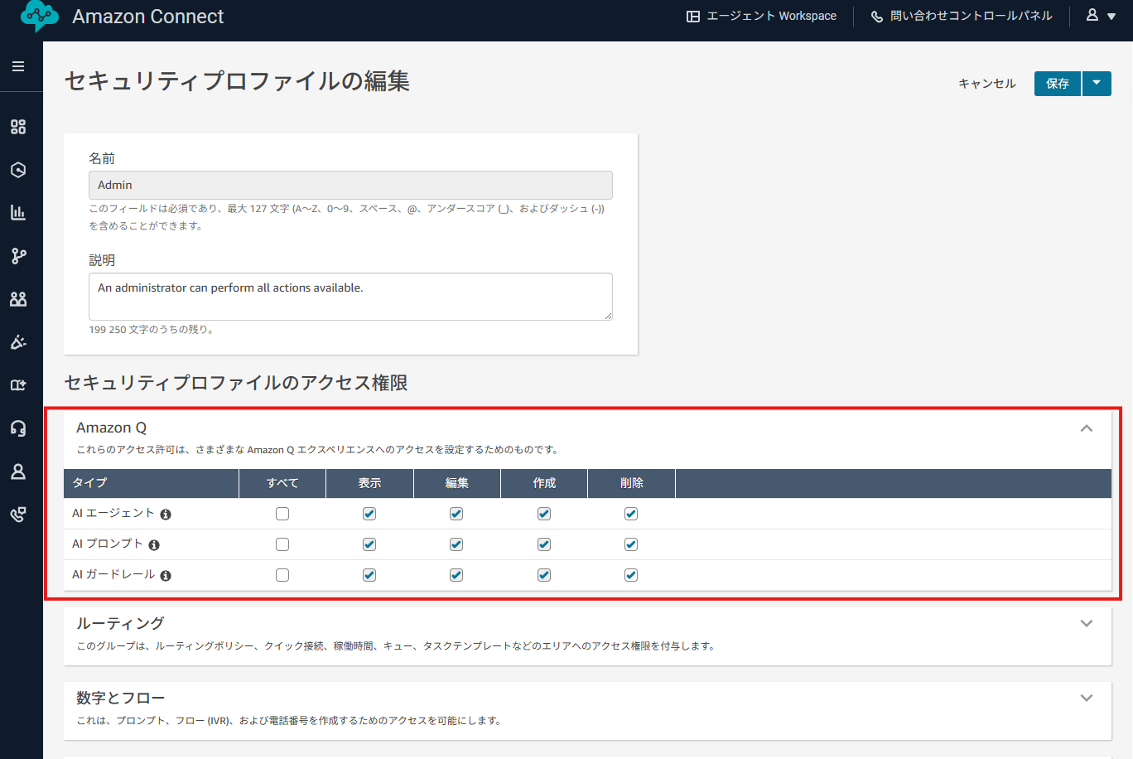Collapse the Amazon Q section

pos(1086,428)
